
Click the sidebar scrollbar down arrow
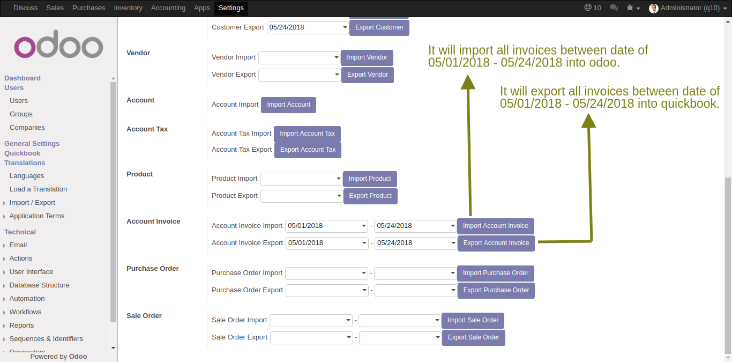[113, 348]
